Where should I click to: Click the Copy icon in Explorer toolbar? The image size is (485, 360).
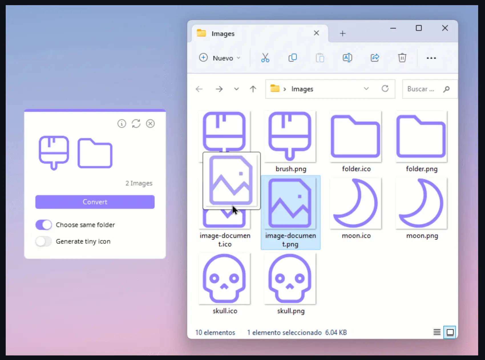pyautogui.click(x=292, y=58)
